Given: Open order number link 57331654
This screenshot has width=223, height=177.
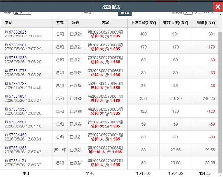Looking at the screenshot, I should tap(18, 96).
